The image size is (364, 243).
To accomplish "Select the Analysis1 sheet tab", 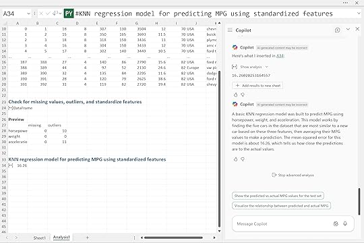I will 61,238.
